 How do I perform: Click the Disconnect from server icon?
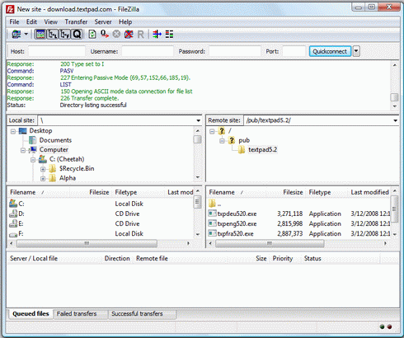point(129,35)
